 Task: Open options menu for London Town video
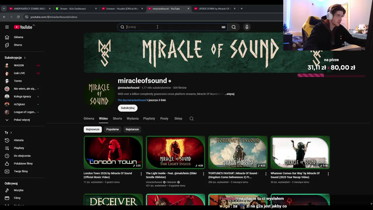click(x=141, y=174)
